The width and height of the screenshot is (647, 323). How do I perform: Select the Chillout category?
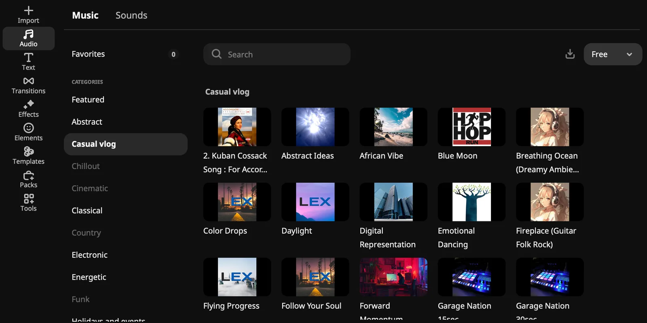click(x=125, y=166)
